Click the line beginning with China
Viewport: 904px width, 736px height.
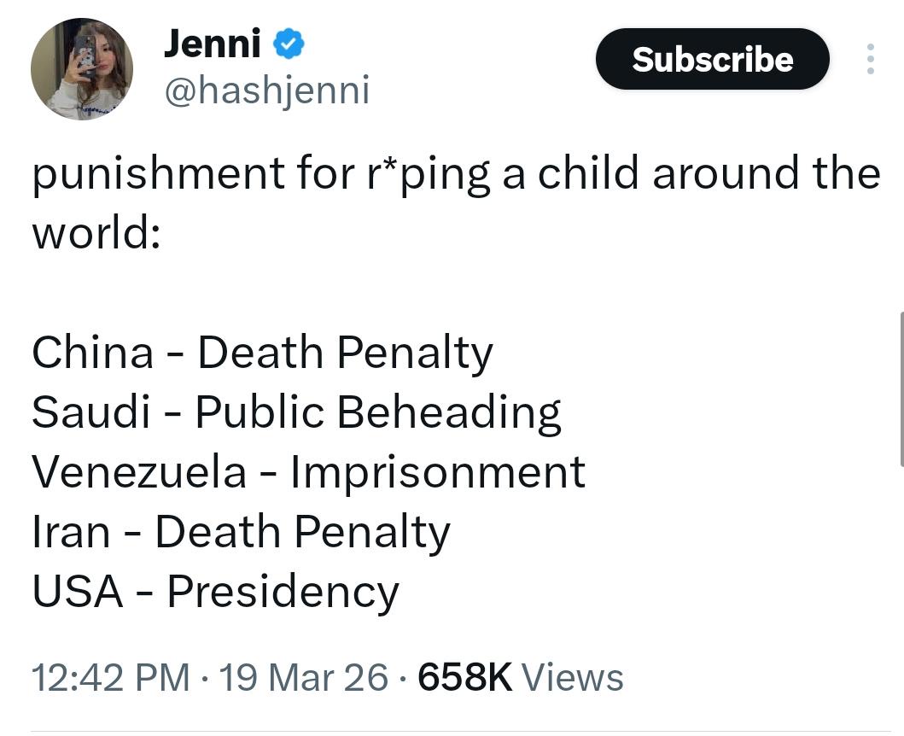coord(262,353)
